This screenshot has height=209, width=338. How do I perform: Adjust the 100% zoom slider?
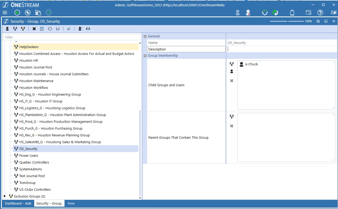pyautogui.click(x=287, y=21)
